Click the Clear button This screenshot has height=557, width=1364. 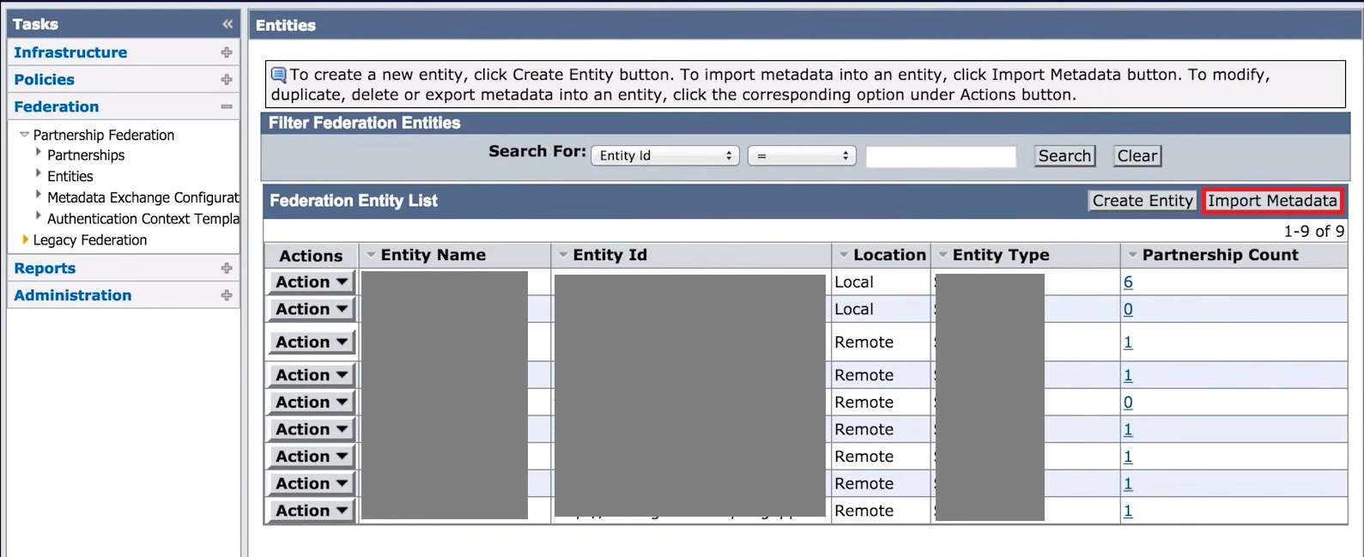click(1137, 155)
